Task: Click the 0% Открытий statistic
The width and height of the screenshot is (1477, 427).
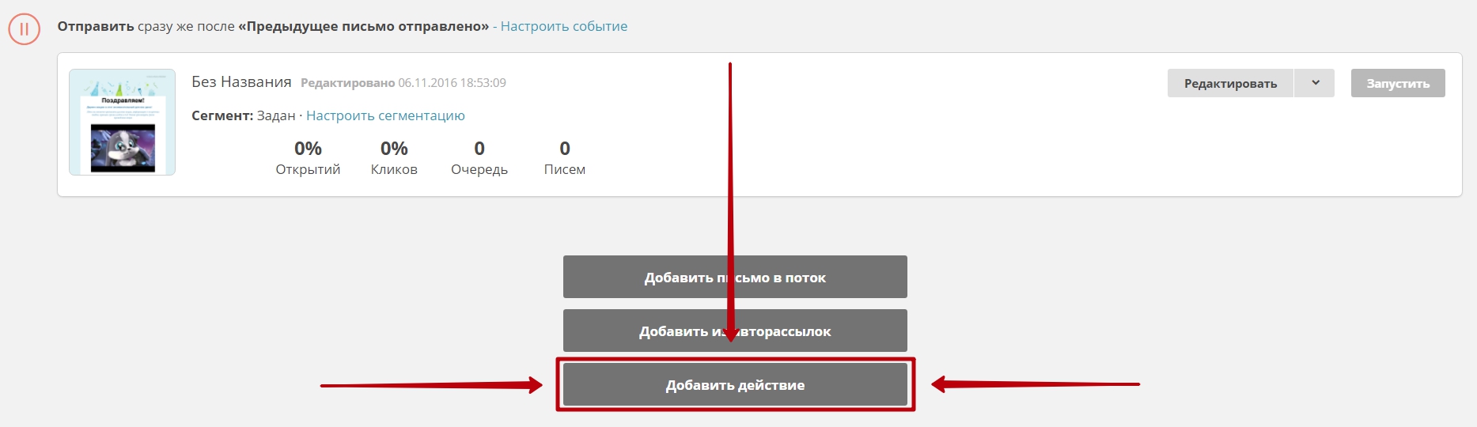Action: point(308,158)
